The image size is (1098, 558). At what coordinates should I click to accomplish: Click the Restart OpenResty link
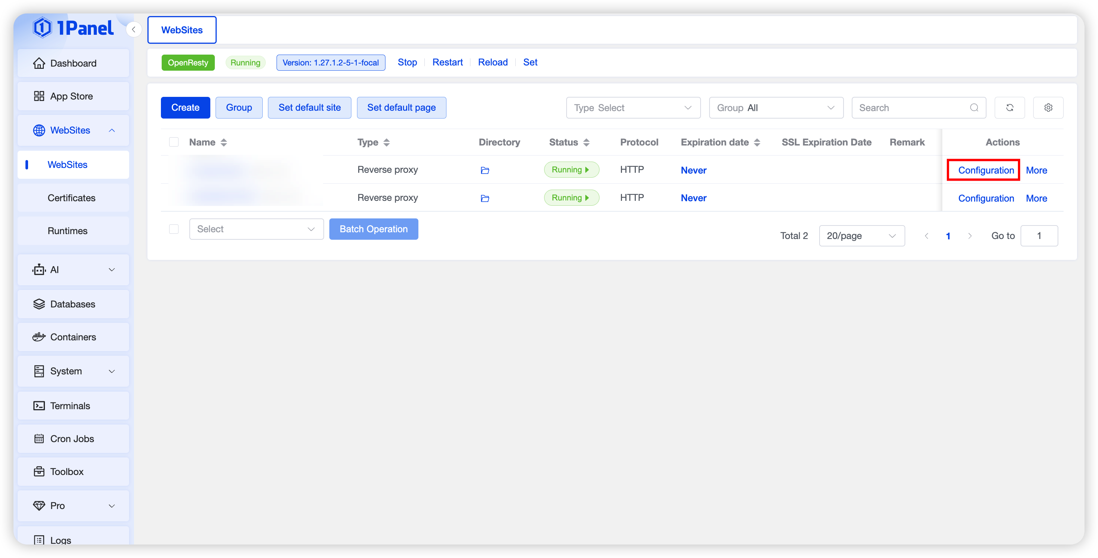(x=447, y=62)
